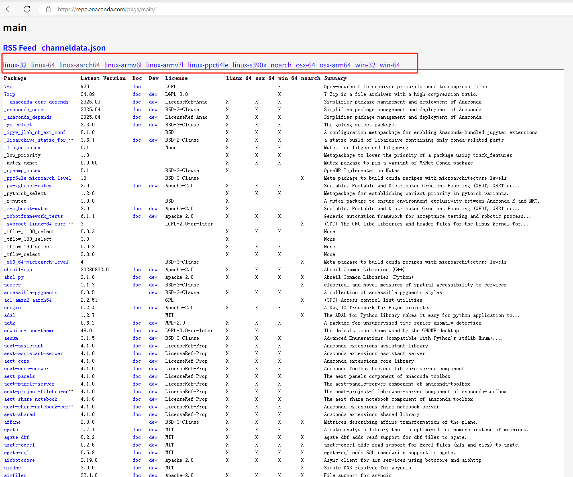The image size is (573, 477).
Task: Open the doc link for _go_select
Action: (x=137, y=125)
